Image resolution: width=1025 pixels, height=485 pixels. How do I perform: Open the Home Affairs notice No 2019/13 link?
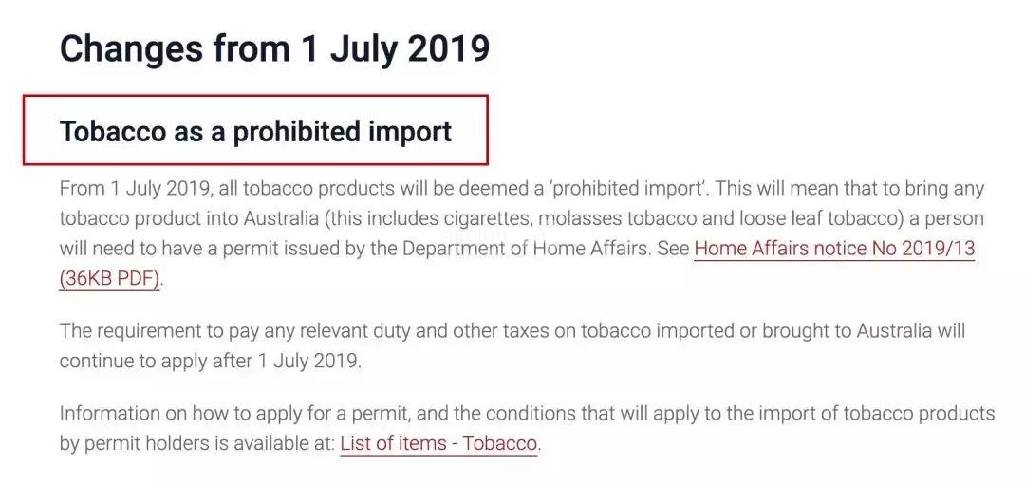pos(834,249)
